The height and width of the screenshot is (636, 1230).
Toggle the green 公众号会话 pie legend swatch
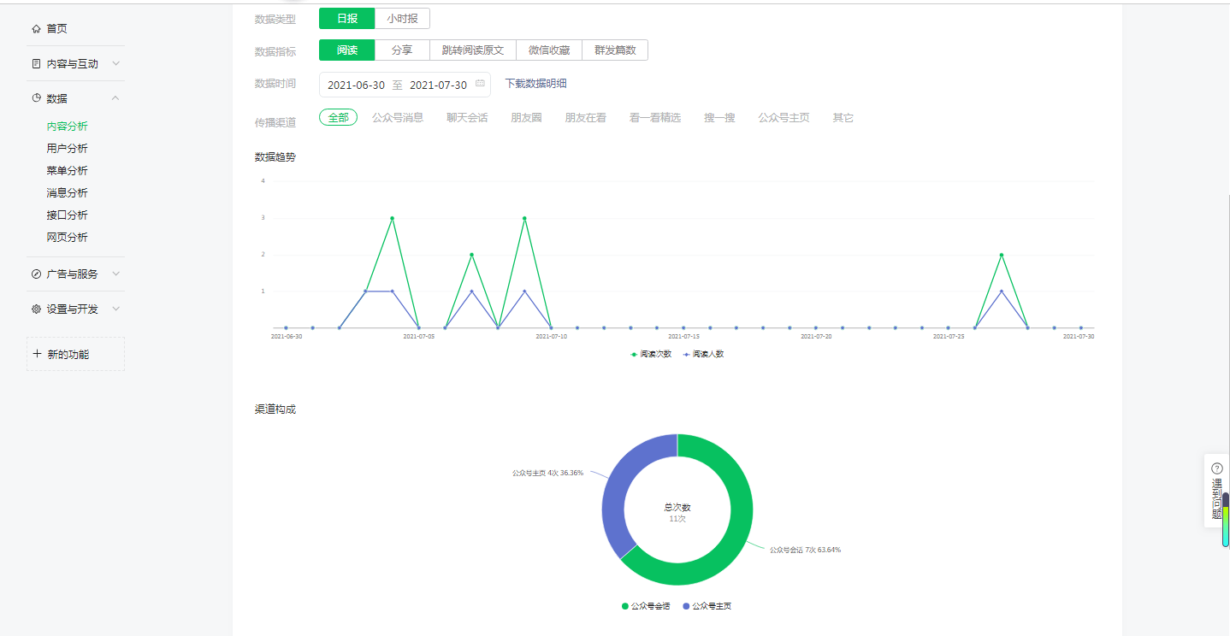tap(625, 606)
